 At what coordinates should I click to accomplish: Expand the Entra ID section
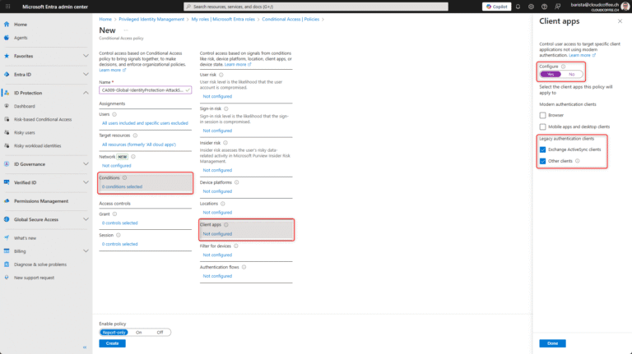[x=86, y=75]
